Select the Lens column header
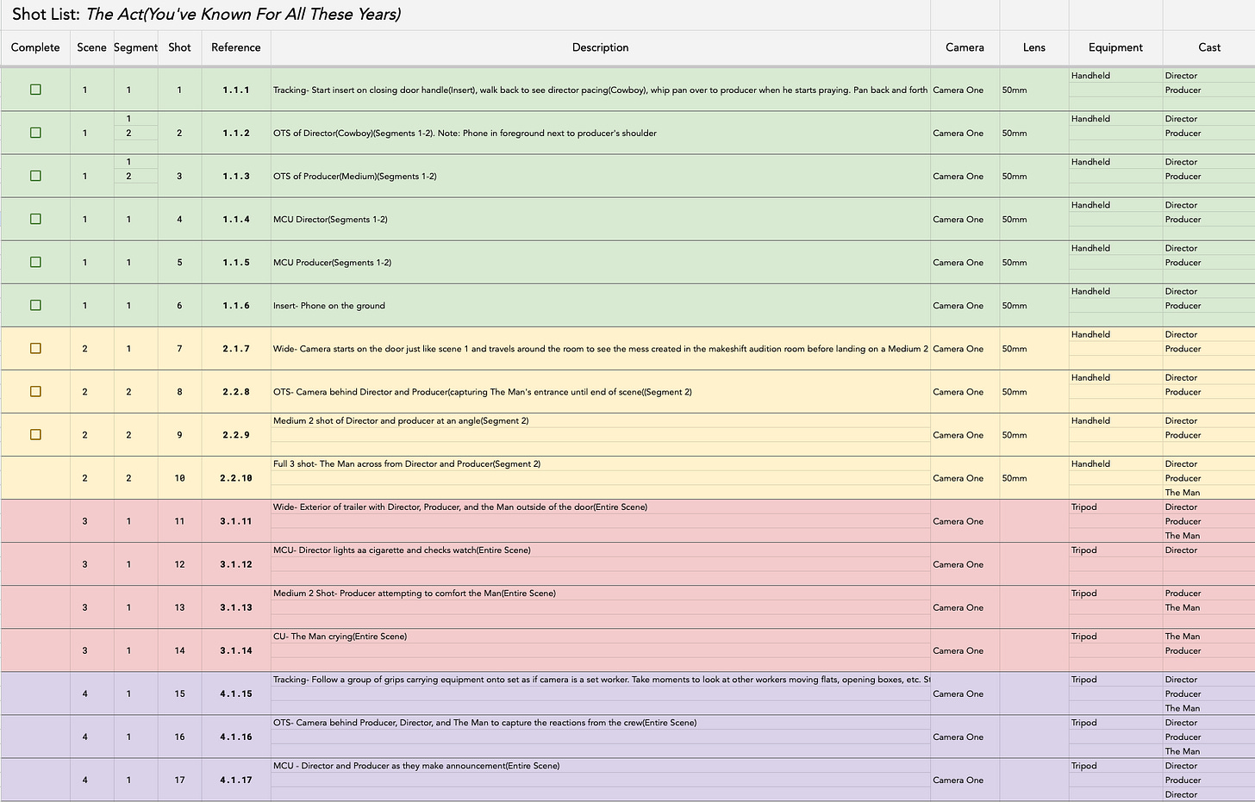The width and height of the screenshot is (1255, 802). pos(1034,47)
